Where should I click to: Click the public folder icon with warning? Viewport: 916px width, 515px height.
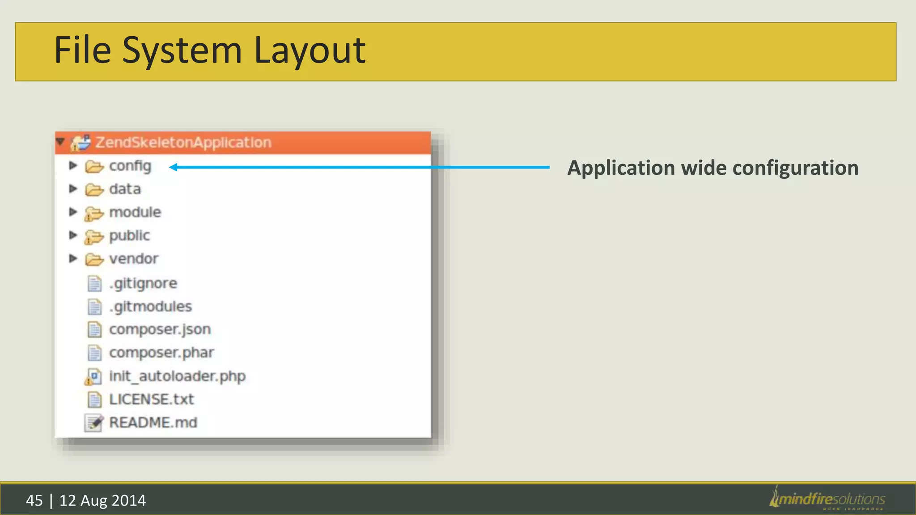[94, 237]
